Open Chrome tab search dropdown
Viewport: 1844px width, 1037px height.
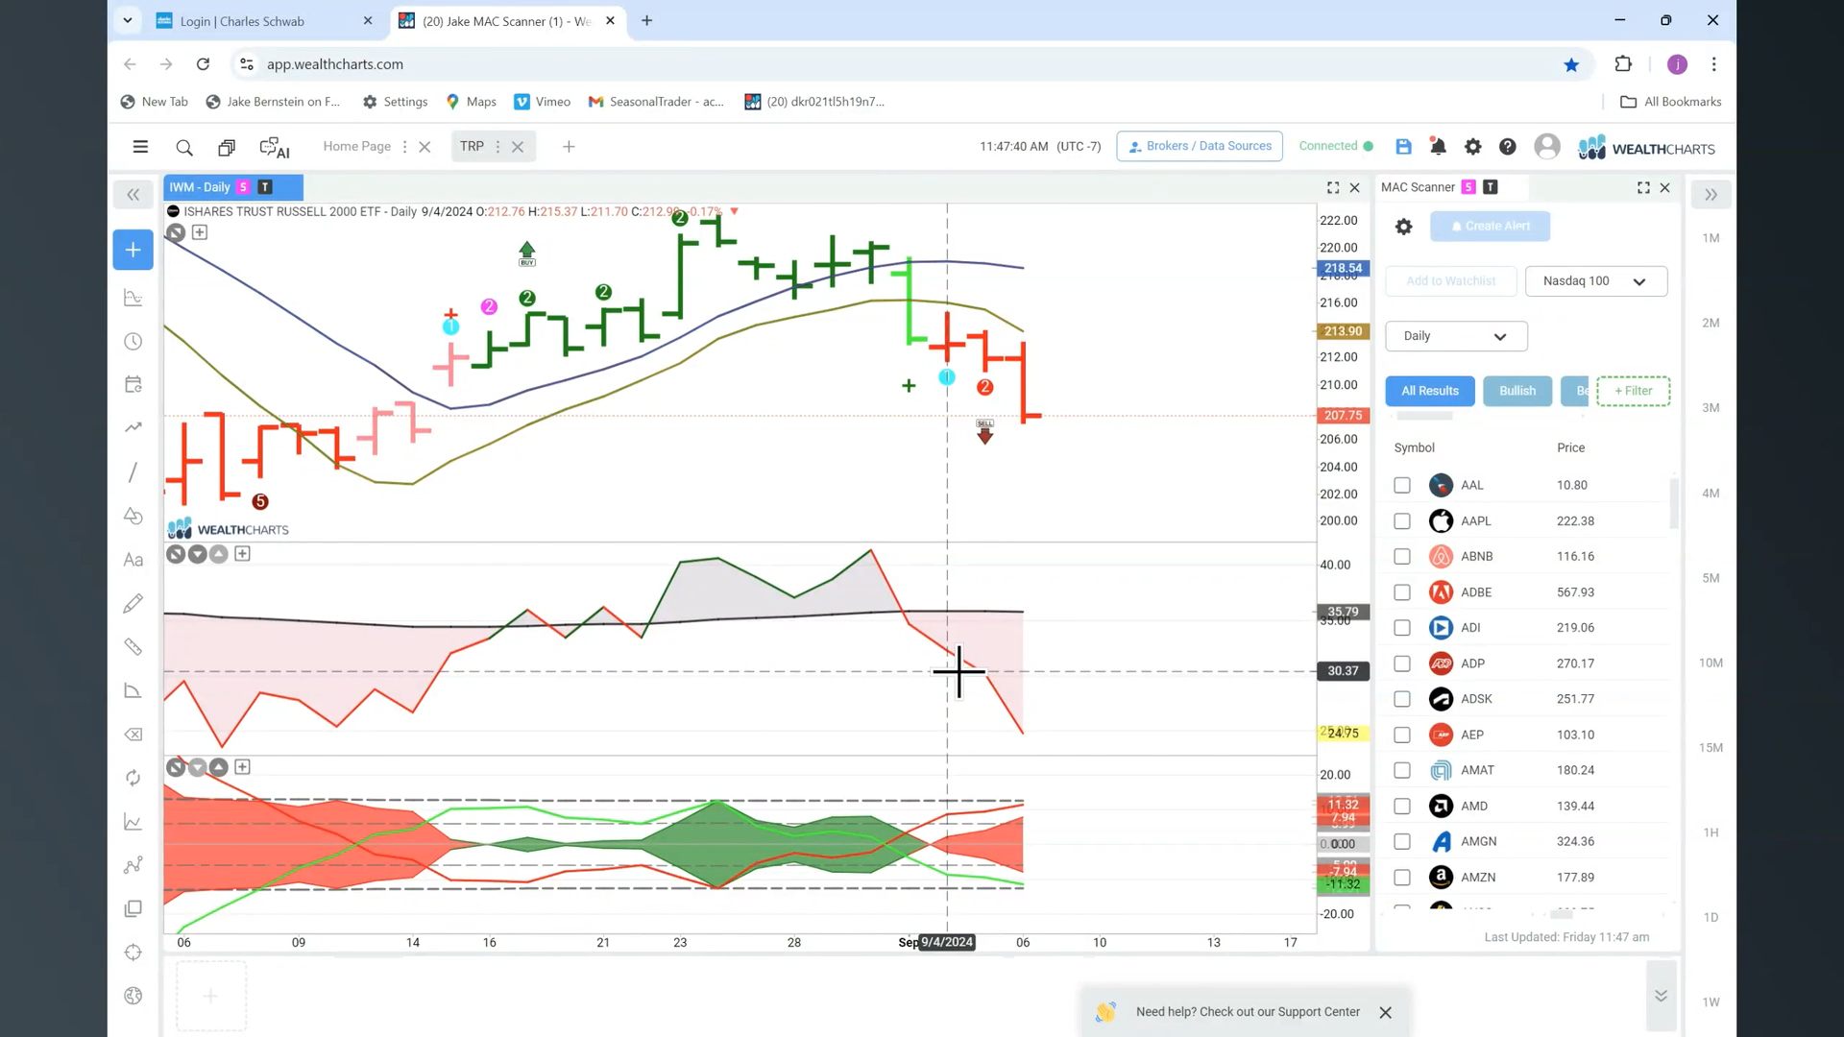127,20
